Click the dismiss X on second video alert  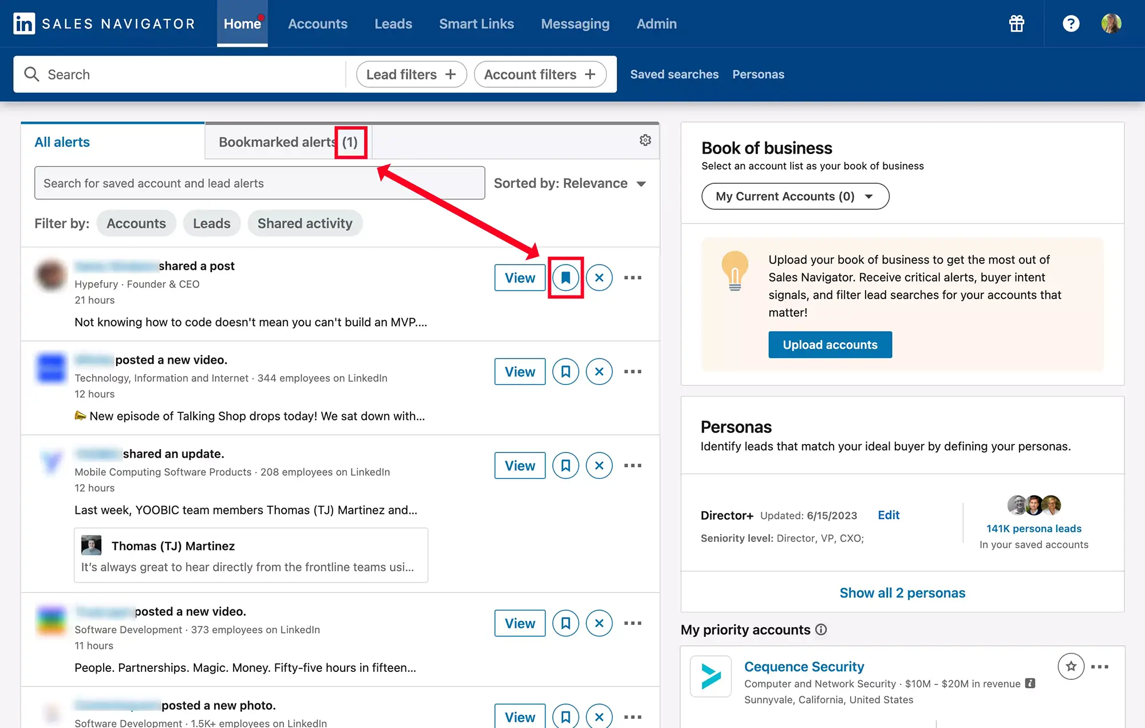[x=599, y=623]
